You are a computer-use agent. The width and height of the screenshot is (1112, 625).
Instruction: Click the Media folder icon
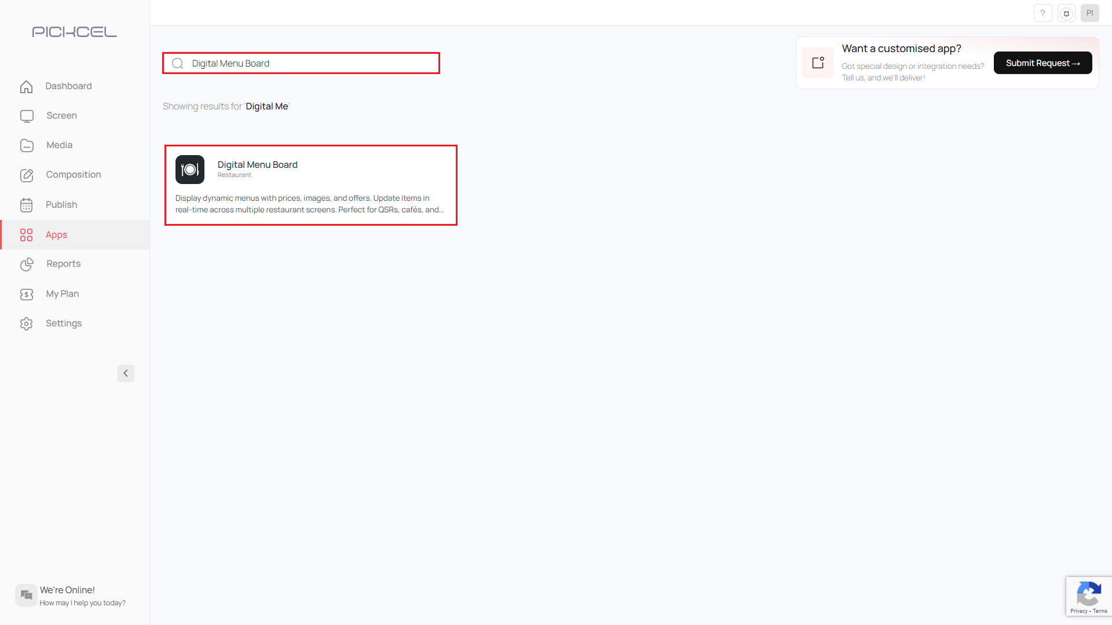click(27, 145)
